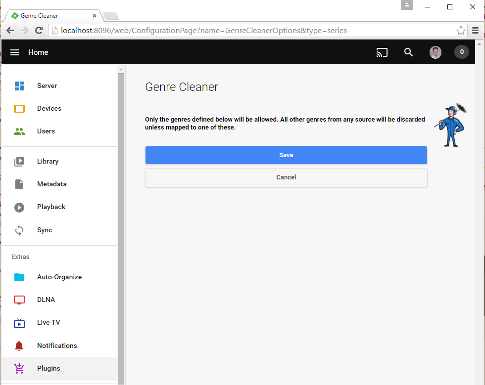The height and width of the screenshot is (385, 485).
Task: Open the Library settings
Action: click(48, 162)
